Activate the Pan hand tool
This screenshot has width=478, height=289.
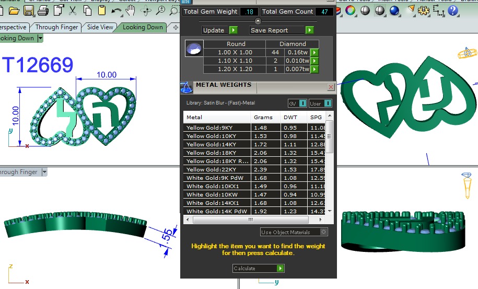(130, 10)
